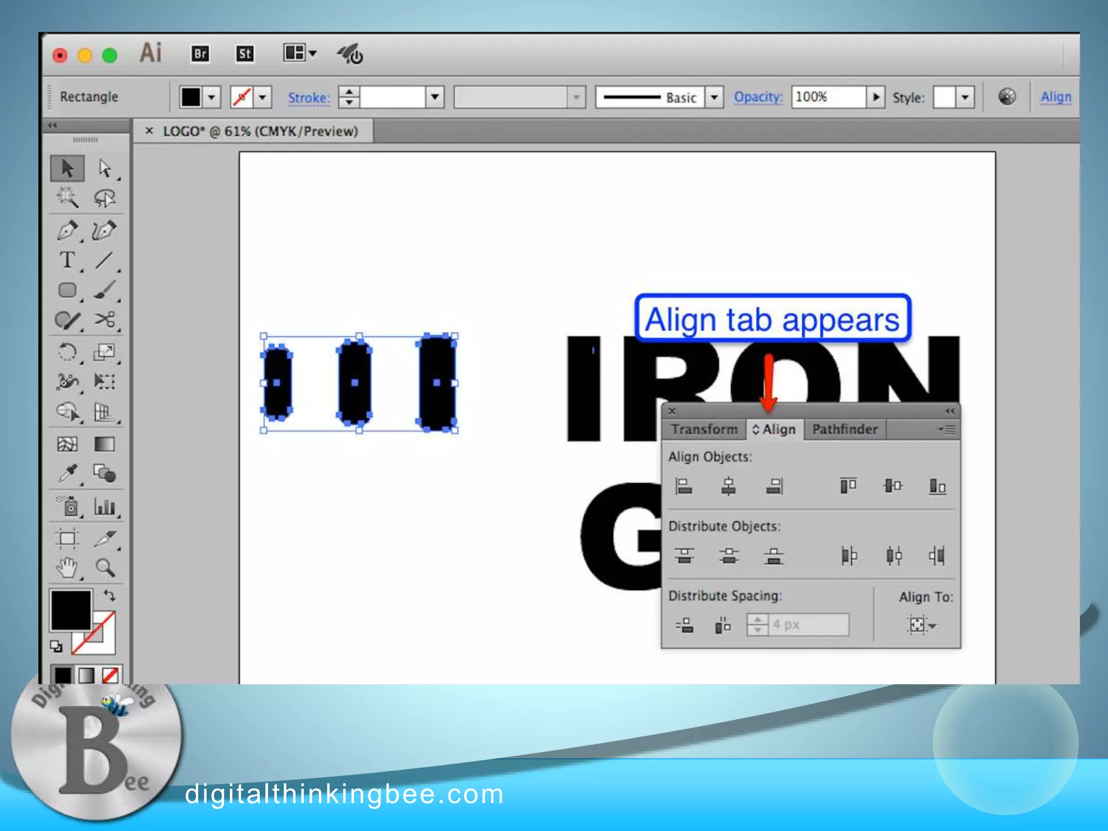Set fill to None at toolbox bottom
The height and width of the screenshot is (831, 1108).
point(110,675)
